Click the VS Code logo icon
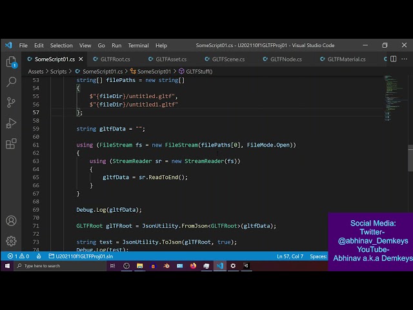This screenshot has height=310, width=413. (8, 45)
